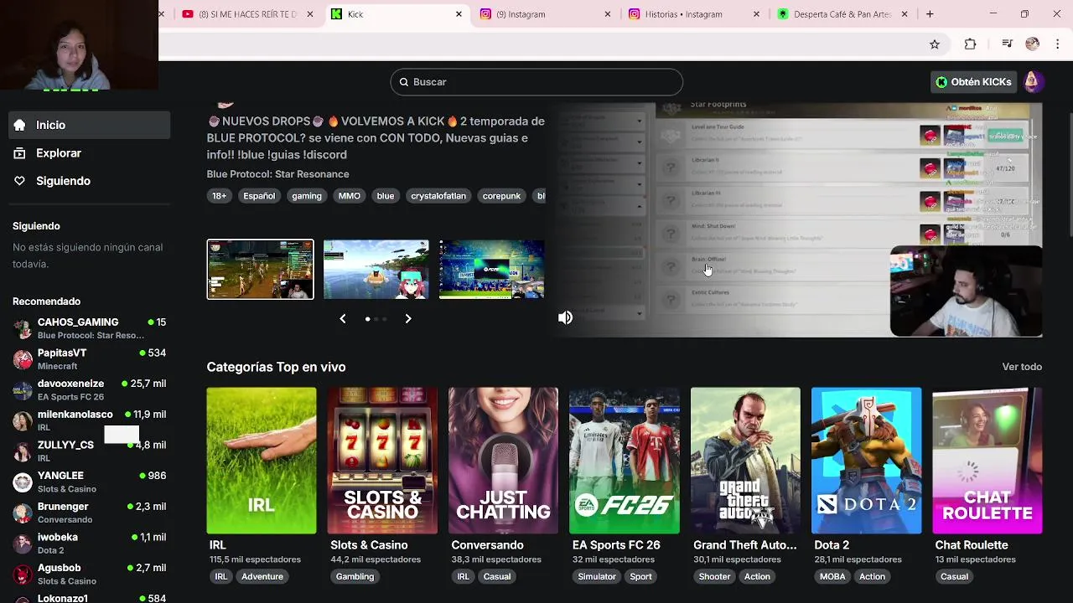
Task: Open the CAHOS_GAMING channel avatar
Action: [x=23, y=328]
